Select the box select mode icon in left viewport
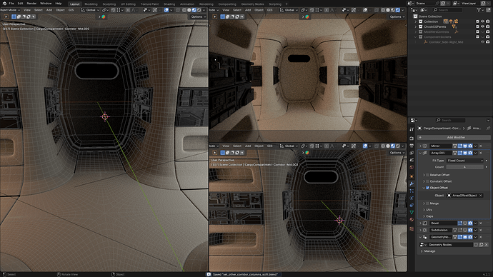The width and height of the screenshot is (493, 277). [x=14, y=16]
